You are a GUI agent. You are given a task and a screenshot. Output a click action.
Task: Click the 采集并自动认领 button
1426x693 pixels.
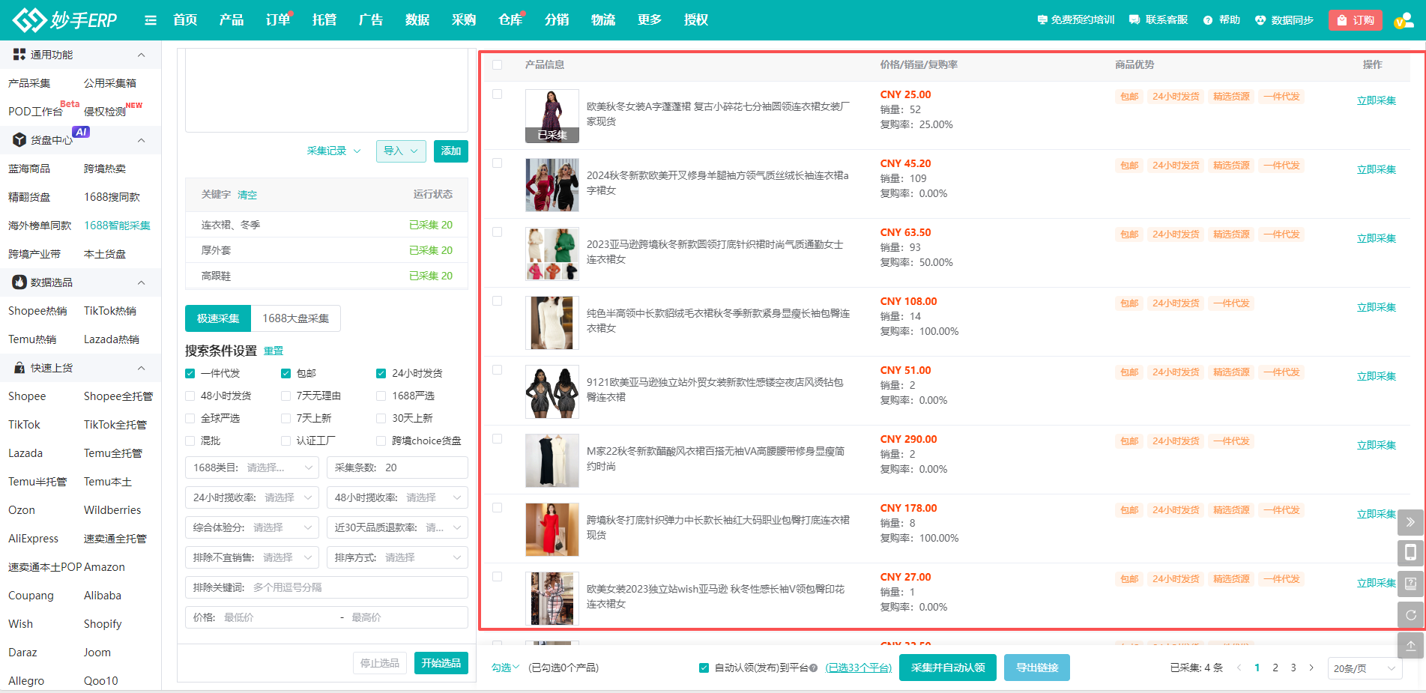click(x=947, y=668)
